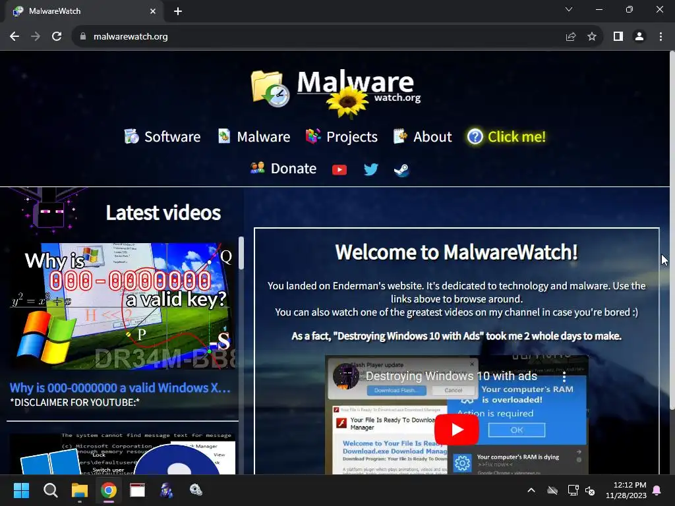
Task: Open the second video thumbnail in Latest videos
Action: [122, 453]
